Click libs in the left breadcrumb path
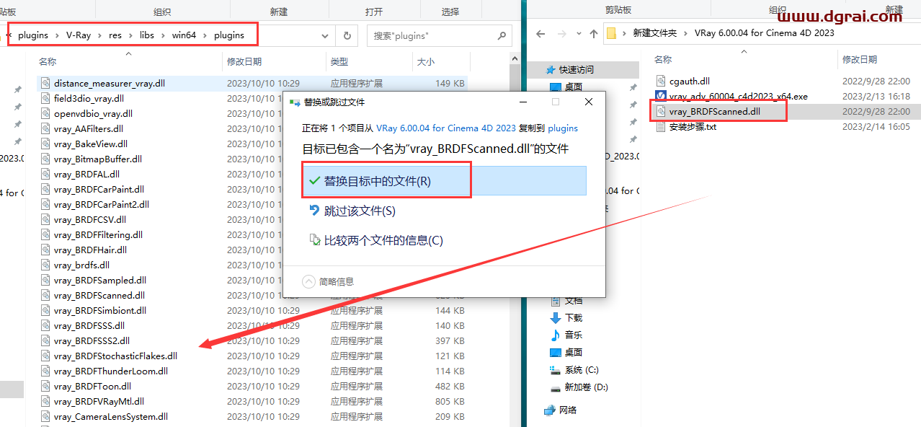 (x=147, y=35)
